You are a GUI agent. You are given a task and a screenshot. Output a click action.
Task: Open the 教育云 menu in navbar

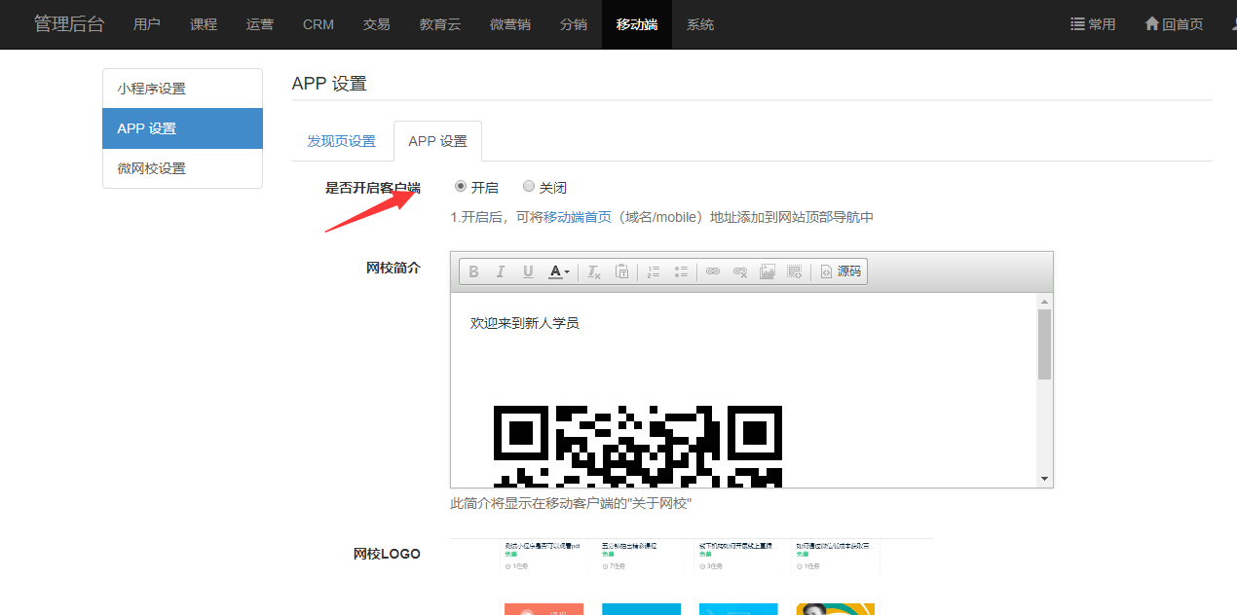click(x=439, y=24)
